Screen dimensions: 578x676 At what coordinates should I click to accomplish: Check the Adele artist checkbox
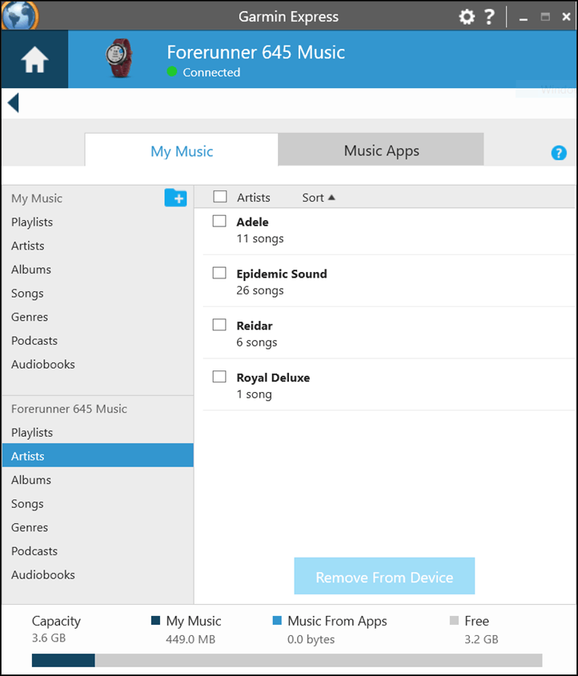[x=219, y=221]
